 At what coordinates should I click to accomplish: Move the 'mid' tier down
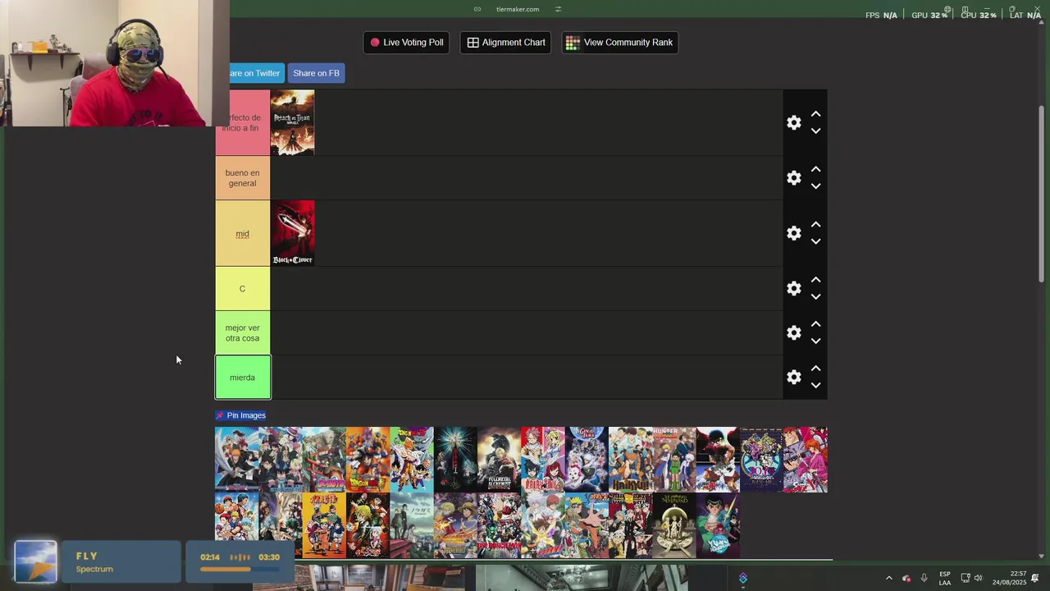815,242
